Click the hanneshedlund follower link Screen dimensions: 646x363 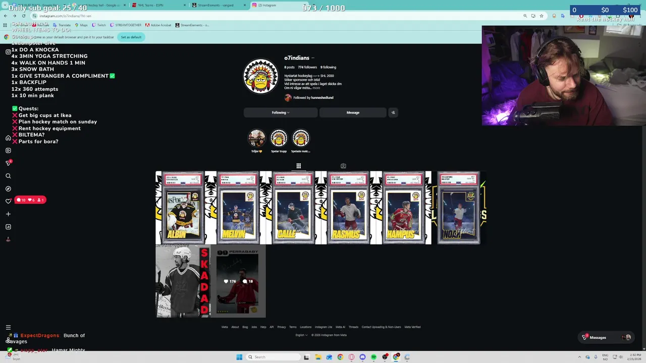point(322,97)
